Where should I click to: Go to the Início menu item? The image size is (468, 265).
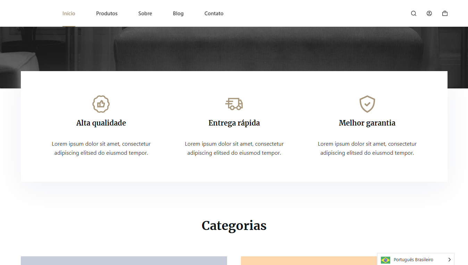point(69,14)
